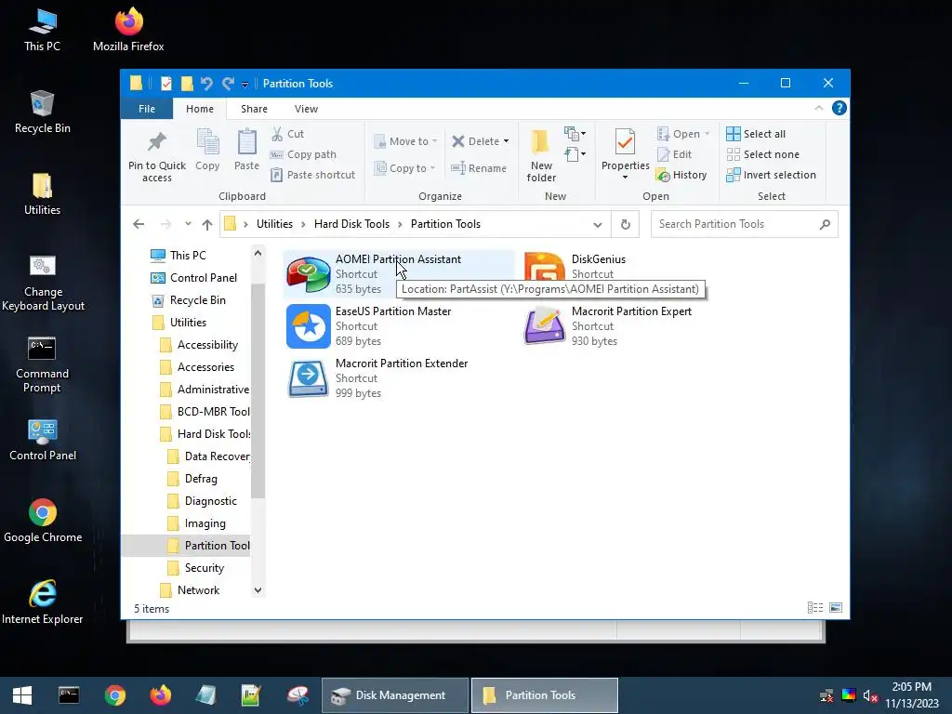
Task: Click the muted volume tray icon
Action: click(870, 695)
